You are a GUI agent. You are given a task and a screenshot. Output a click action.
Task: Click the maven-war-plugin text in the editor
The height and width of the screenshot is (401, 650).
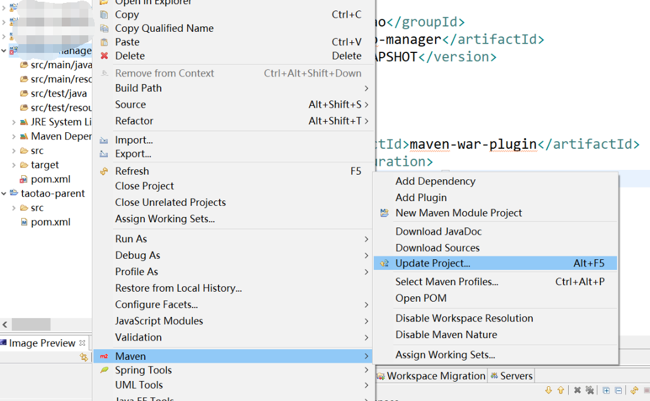coord(473,144)
